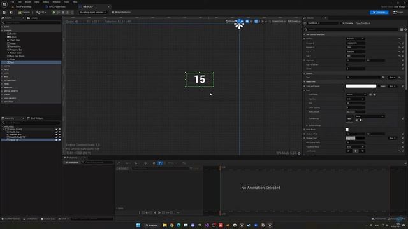
Task: Select Slider widget in palette
Action: point(12,59)
